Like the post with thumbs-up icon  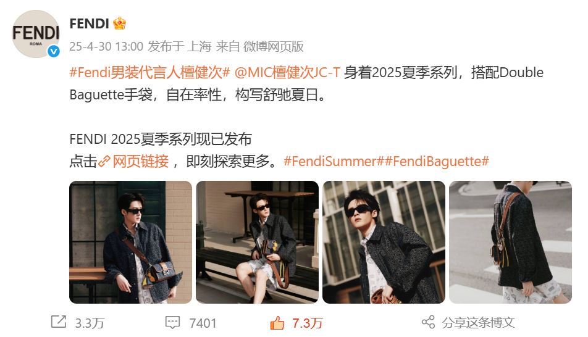(277, 323)
